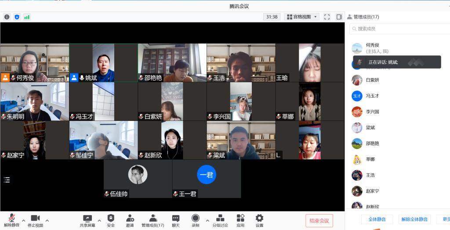Viewport: 450px width, 230px height.
Task: Select 冯玉才 in the member list
Action: click(372, 96)
